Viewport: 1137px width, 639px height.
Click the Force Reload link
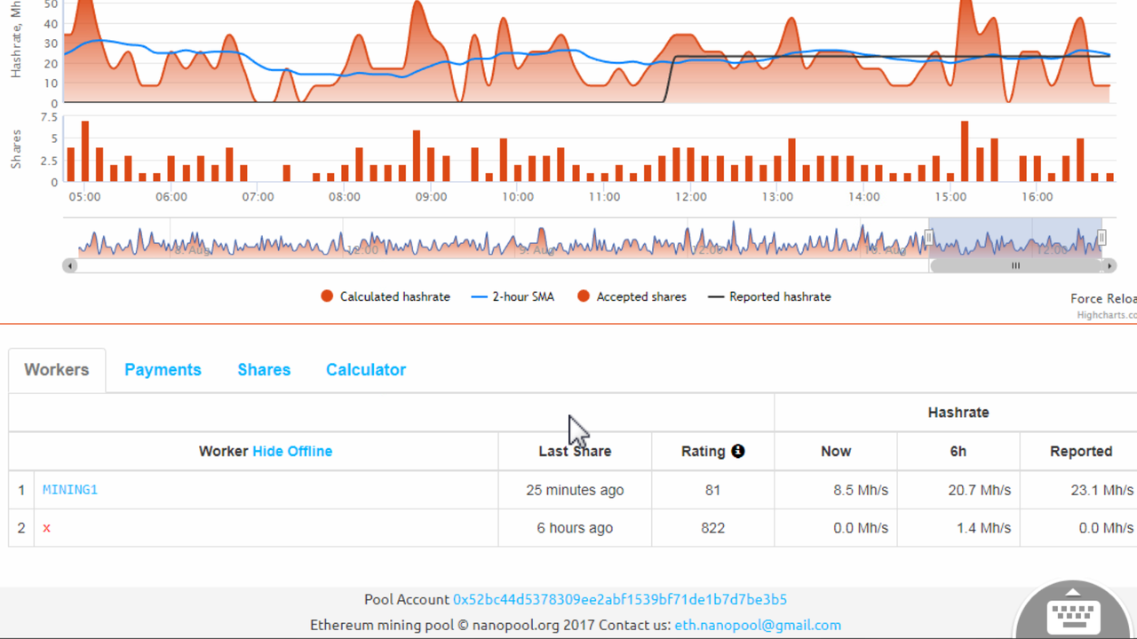pyautogui.click(x=1103, y=299)
